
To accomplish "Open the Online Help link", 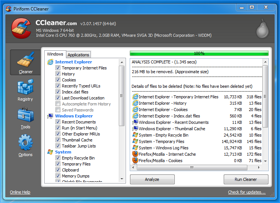I will (x=20, y=192).
